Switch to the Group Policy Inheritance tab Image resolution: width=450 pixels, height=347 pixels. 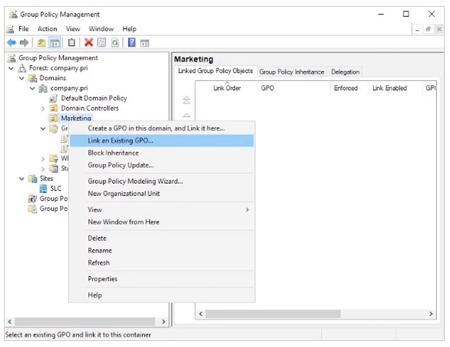tap(291, 72)
